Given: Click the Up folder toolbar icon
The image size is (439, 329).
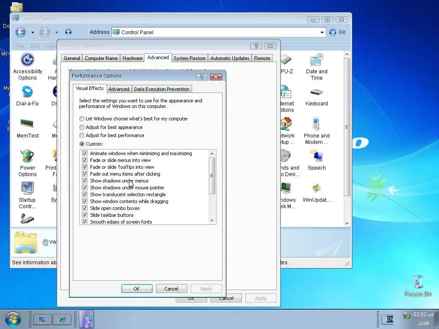Looking at the screenshot, I should pos(68,32).
